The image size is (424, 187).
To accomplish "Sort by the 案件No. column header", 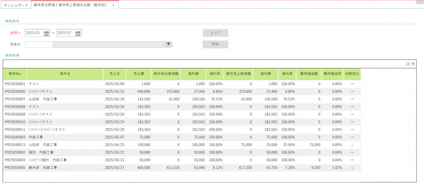I will [15, 74].
